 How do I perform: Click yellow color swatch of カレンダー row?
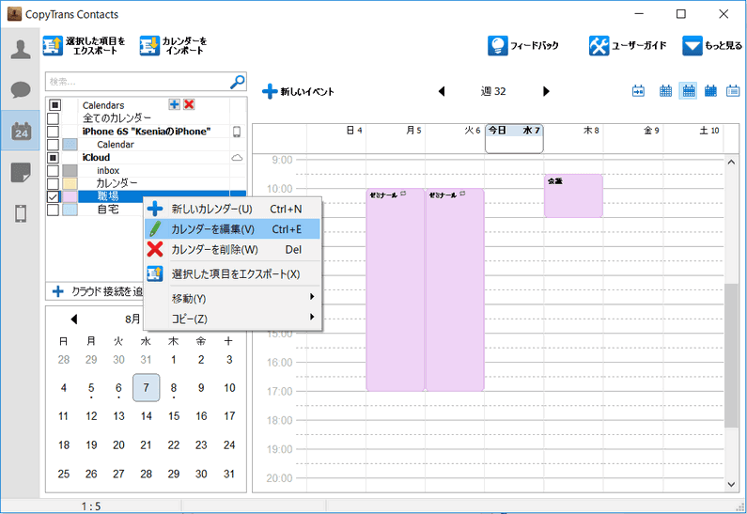pos(70,183)
